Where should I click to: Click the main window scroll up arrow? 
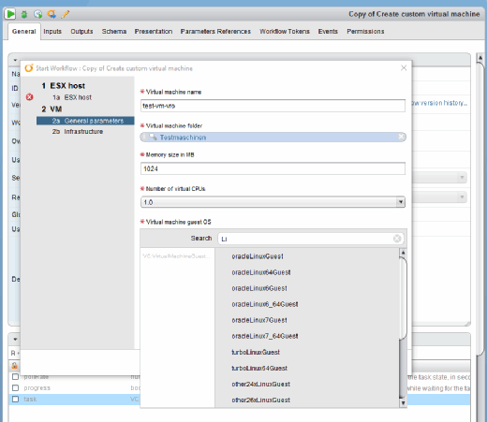480,58
